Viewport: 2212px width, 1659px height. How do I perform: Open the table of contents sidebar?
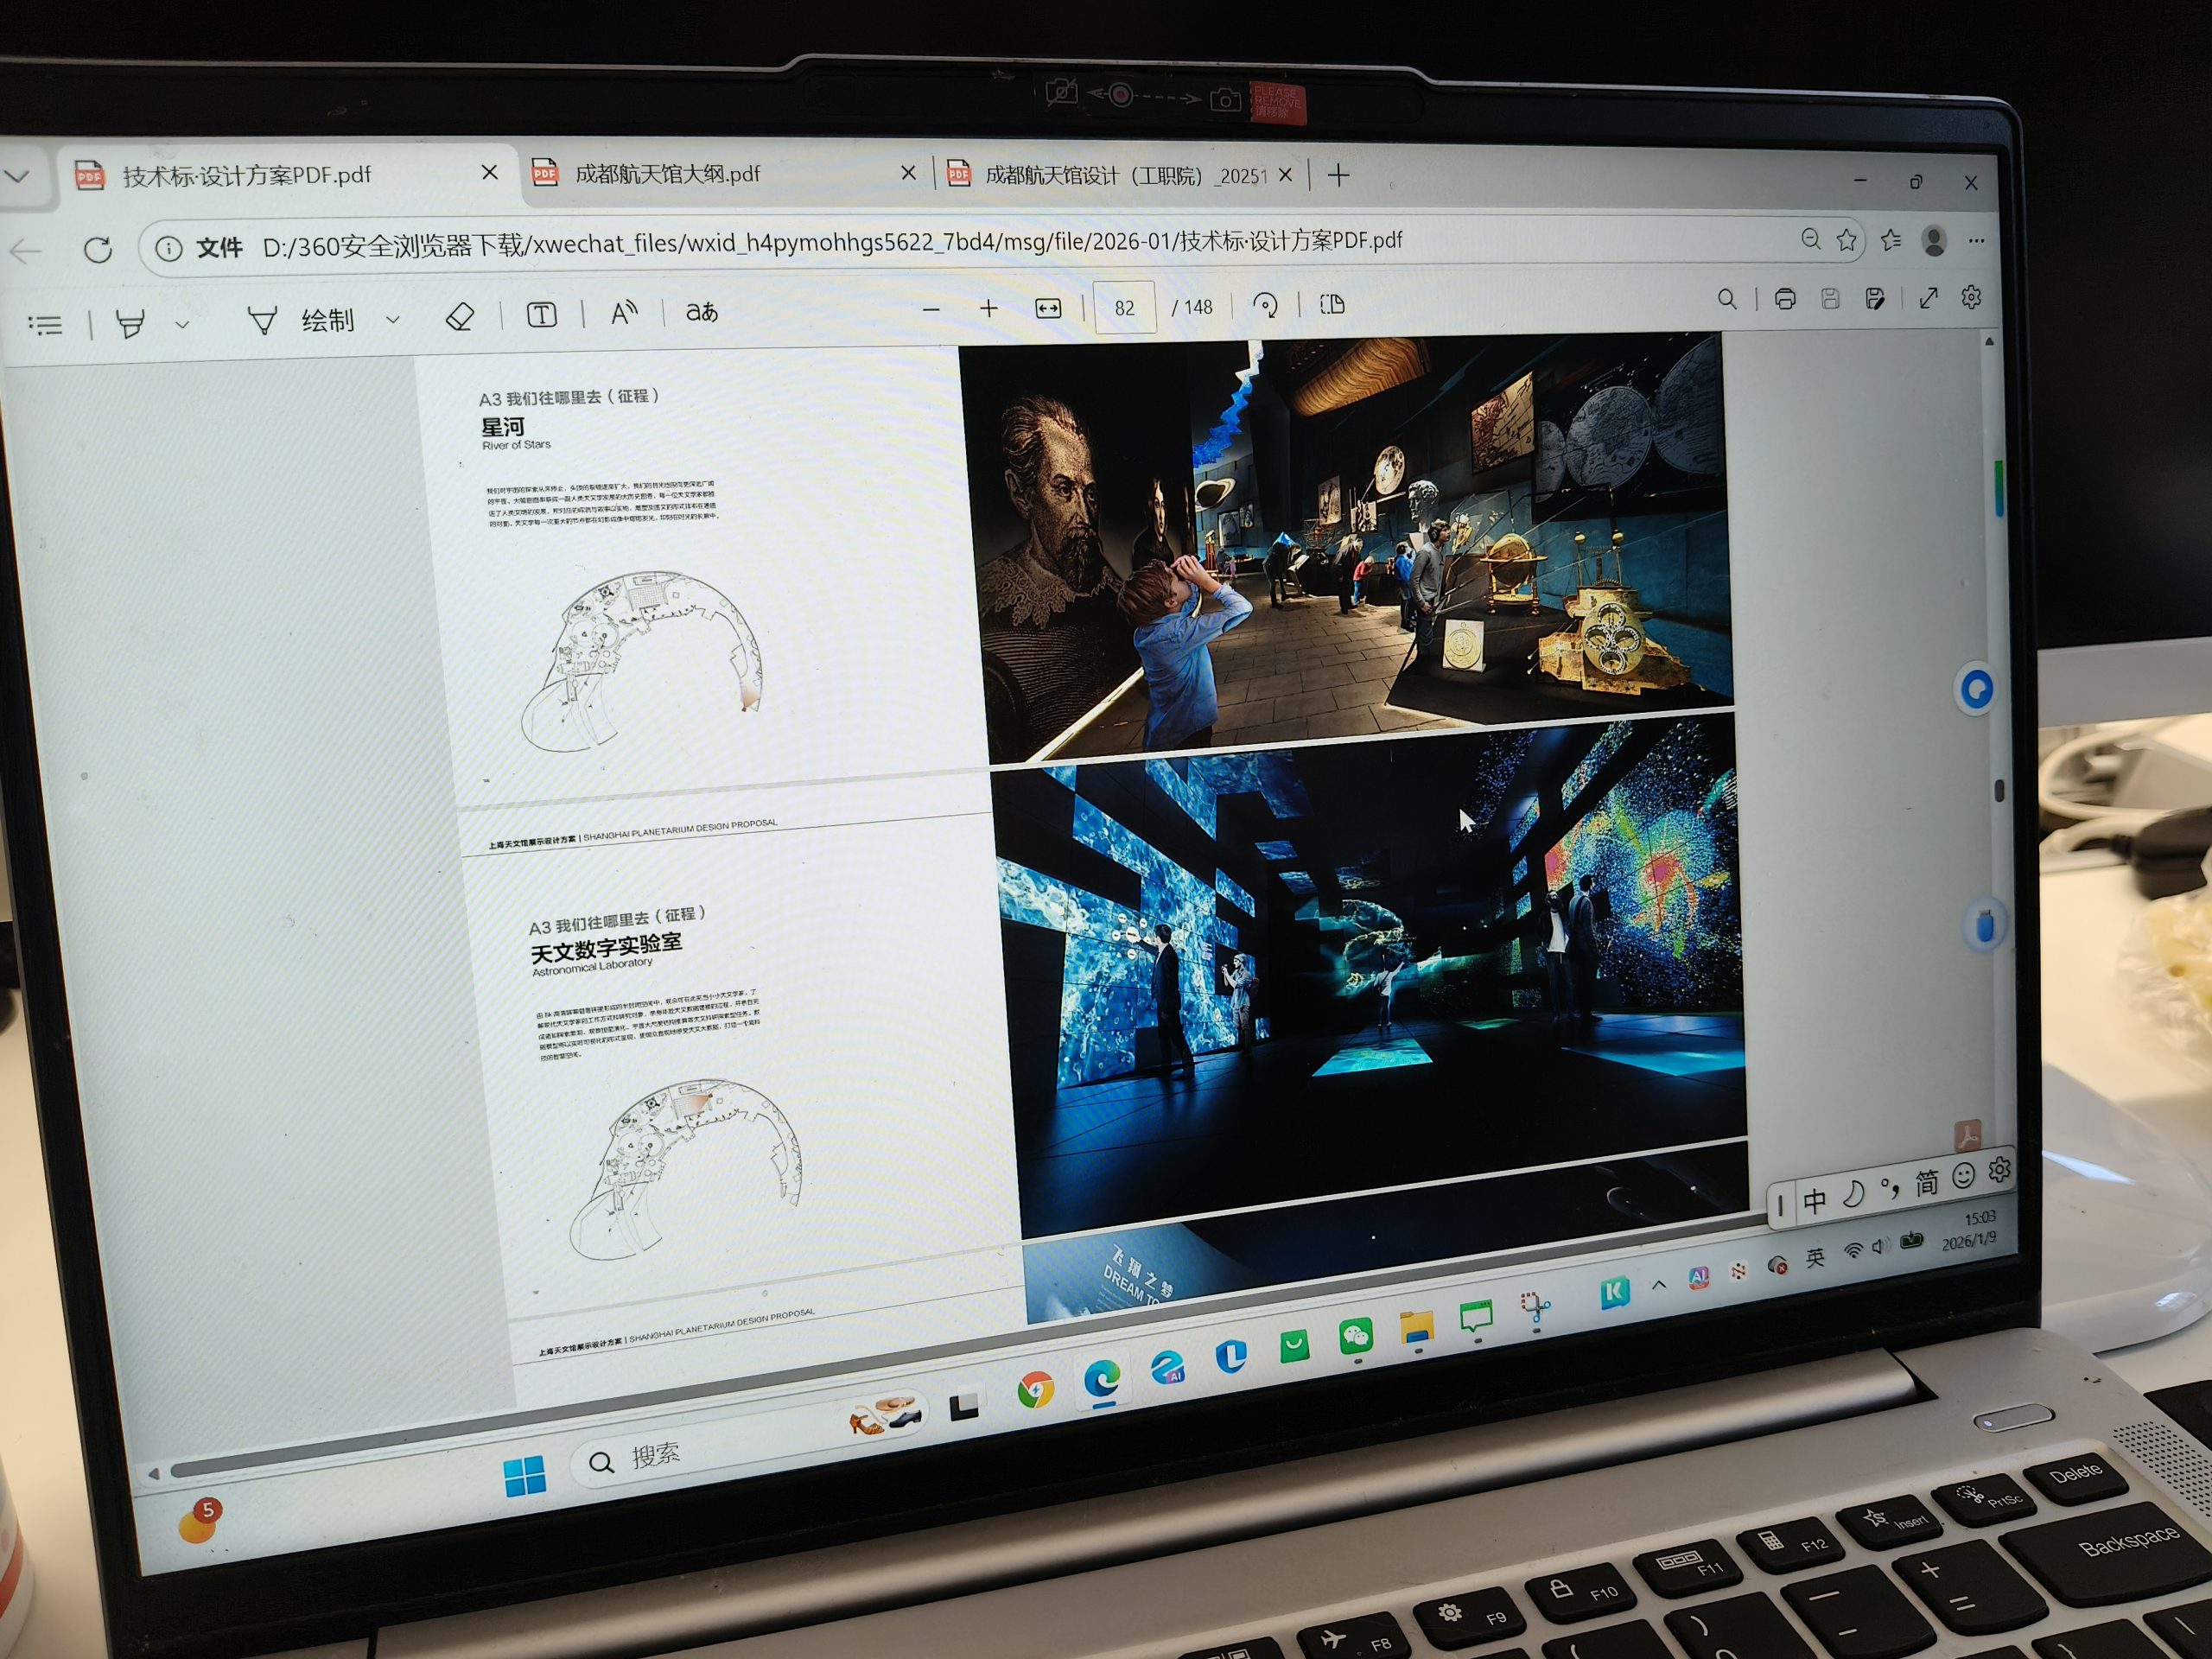click(45, 325)
